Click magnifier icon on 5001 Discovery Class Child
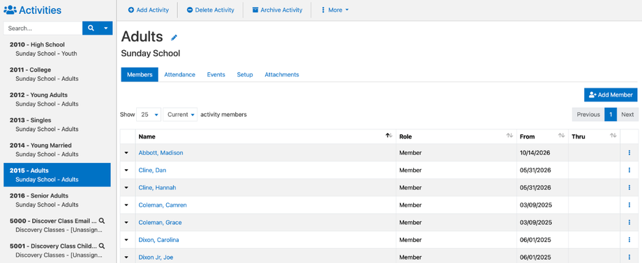Screen dimensions: 642x263 click(102, 246)
